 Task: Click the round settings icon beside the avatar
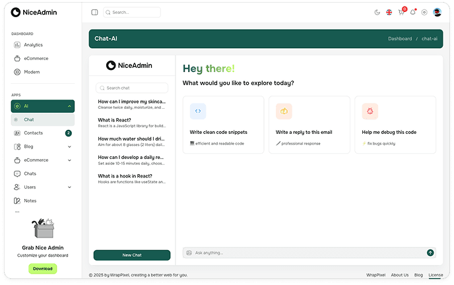point(424,12)
